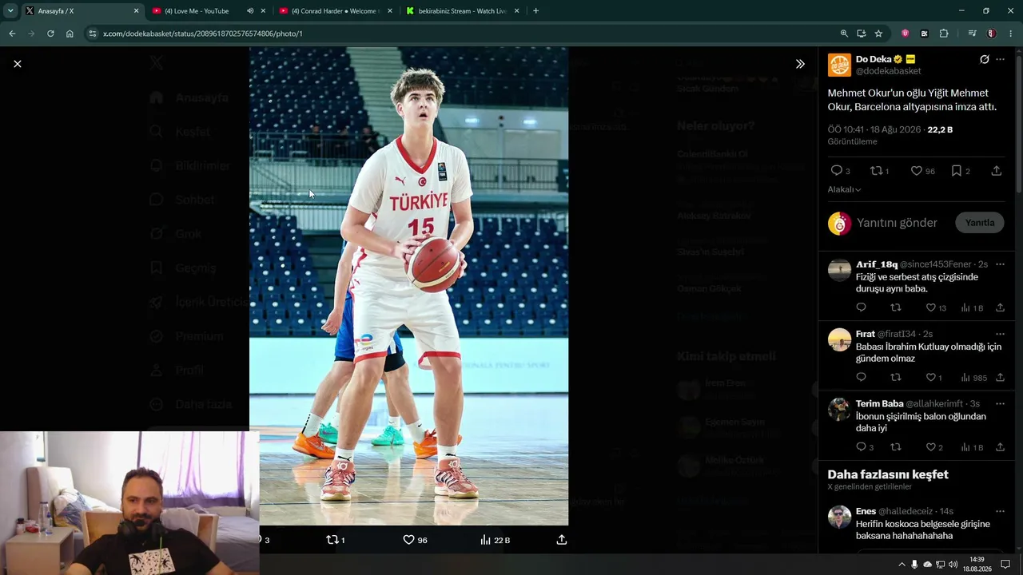Share from the bar below the photo
This screenshot has height=575, width=1023.
coord(562,540)
